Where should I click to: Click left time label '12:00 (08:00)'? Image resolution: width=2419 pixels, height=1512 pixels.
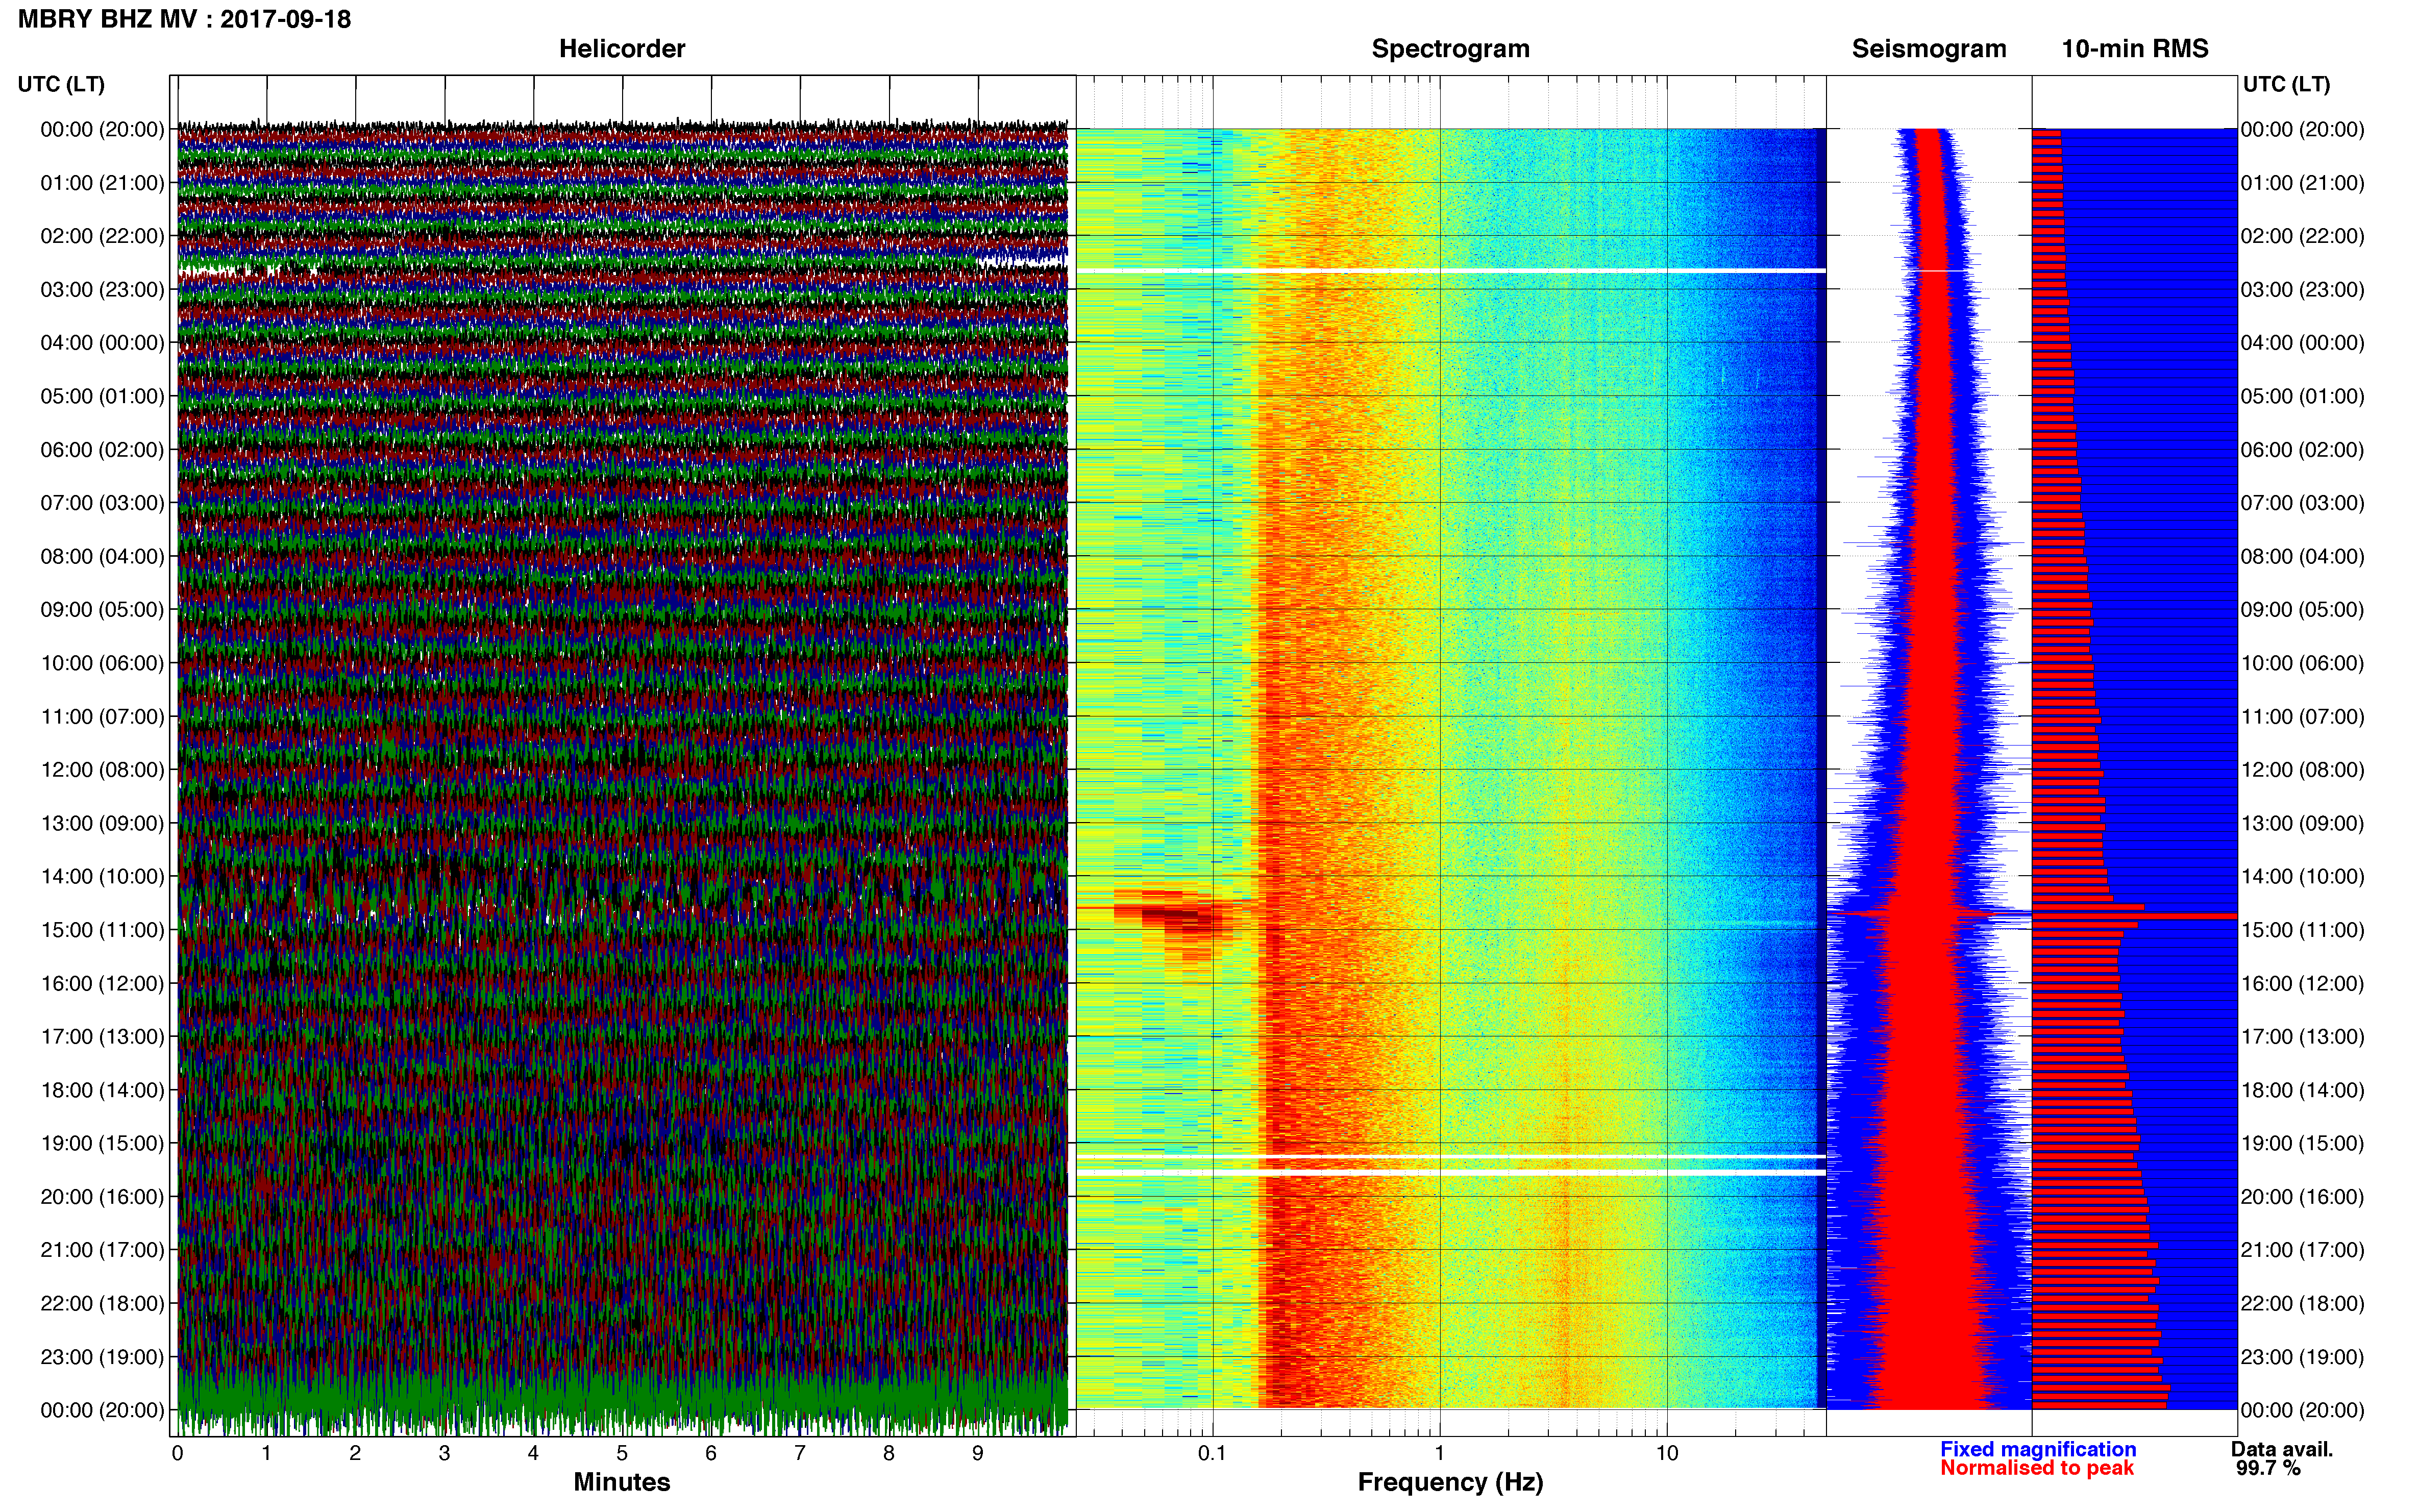click(x=102, y=770)
